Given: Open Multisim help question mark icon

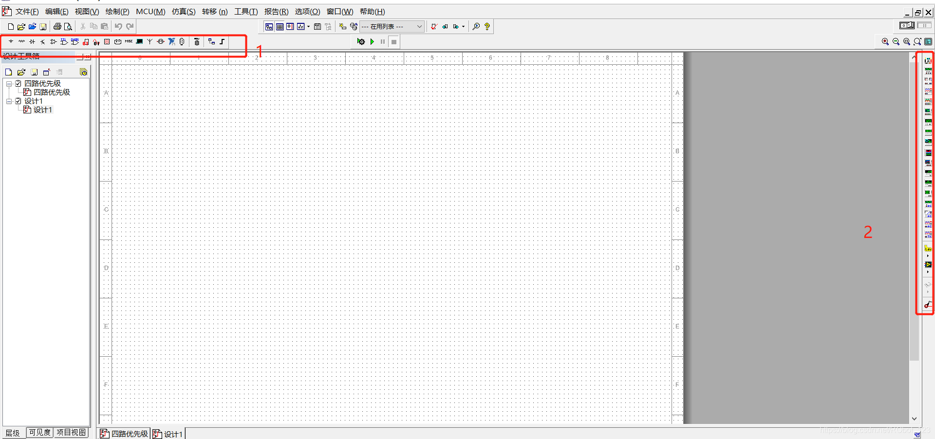Looking at the screenshot, I should coord(487,27).
